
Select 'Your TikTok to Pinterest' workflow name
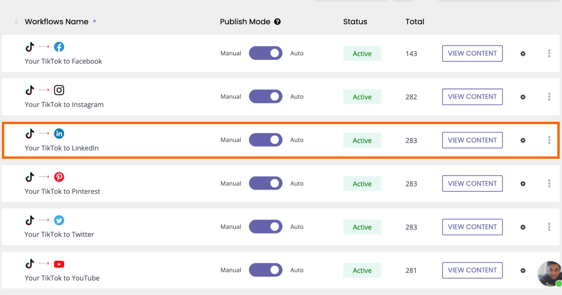(62, 192)
